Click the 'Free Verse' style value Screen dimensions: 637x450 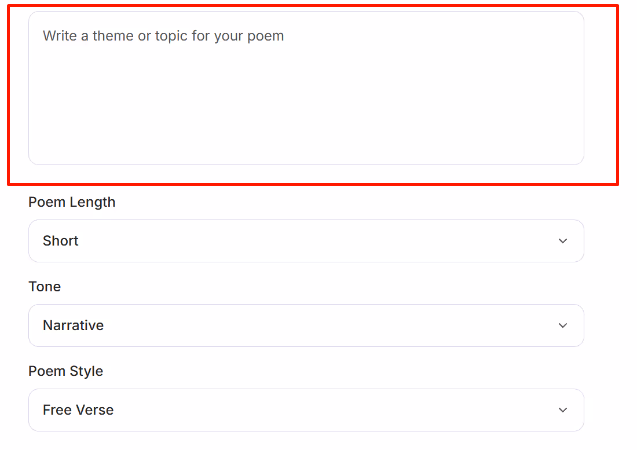click(x=78, y=410)
